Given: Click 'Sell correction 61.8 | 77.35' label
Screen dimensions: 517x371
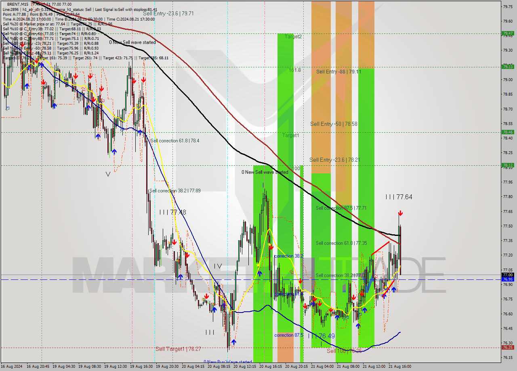Looking at the screenshot, I should pos(341,243).
